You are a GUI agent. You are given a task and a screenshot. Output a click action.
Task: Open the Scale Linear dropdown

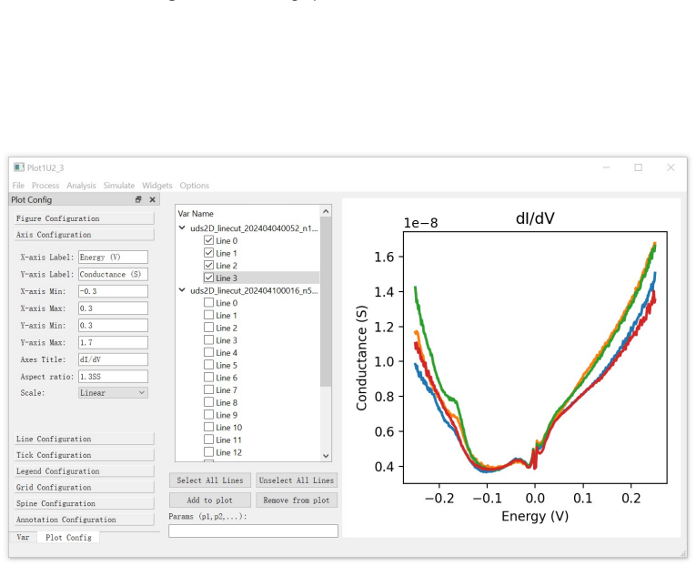pyautogui.click(x=113, y=392)
